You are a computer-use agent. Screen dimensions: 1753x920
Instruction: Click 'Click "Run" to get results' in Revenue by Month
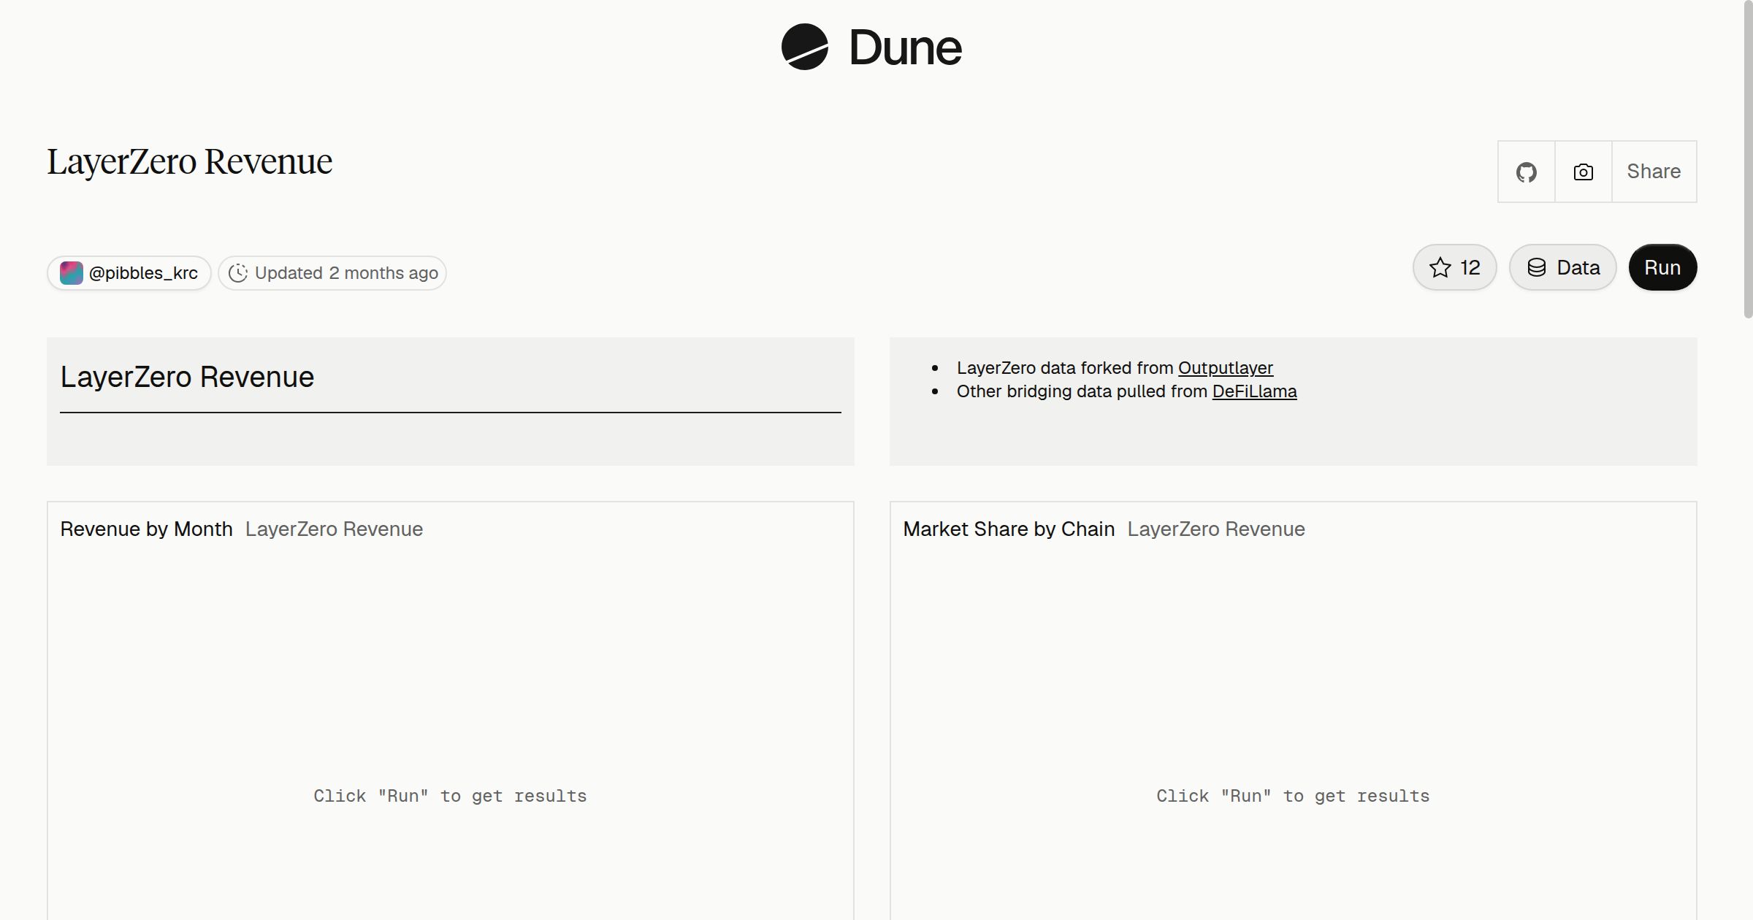point(450,796)
